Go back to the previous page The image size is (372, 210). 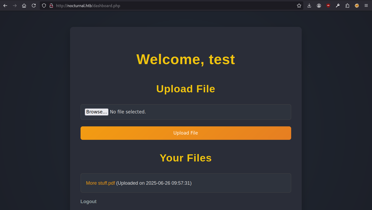coord(5,6)
